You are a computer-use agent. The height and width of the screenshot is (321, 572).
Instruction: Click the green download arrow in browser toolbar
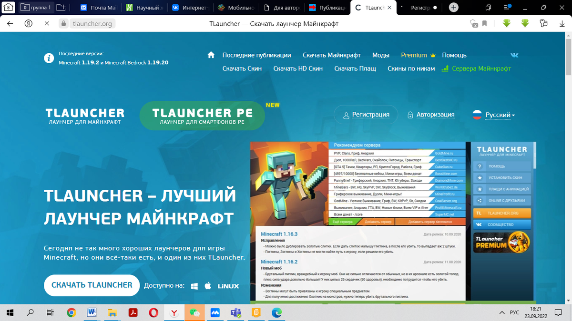(506, 22)
